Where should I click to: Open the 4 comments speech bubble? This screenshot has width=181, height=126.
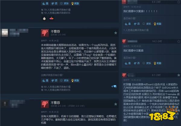click(114, 86)
